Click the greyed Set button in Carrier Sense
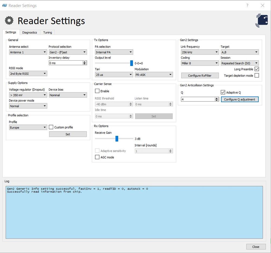Viewport: 271px width, 253px height. pos(154,116)
